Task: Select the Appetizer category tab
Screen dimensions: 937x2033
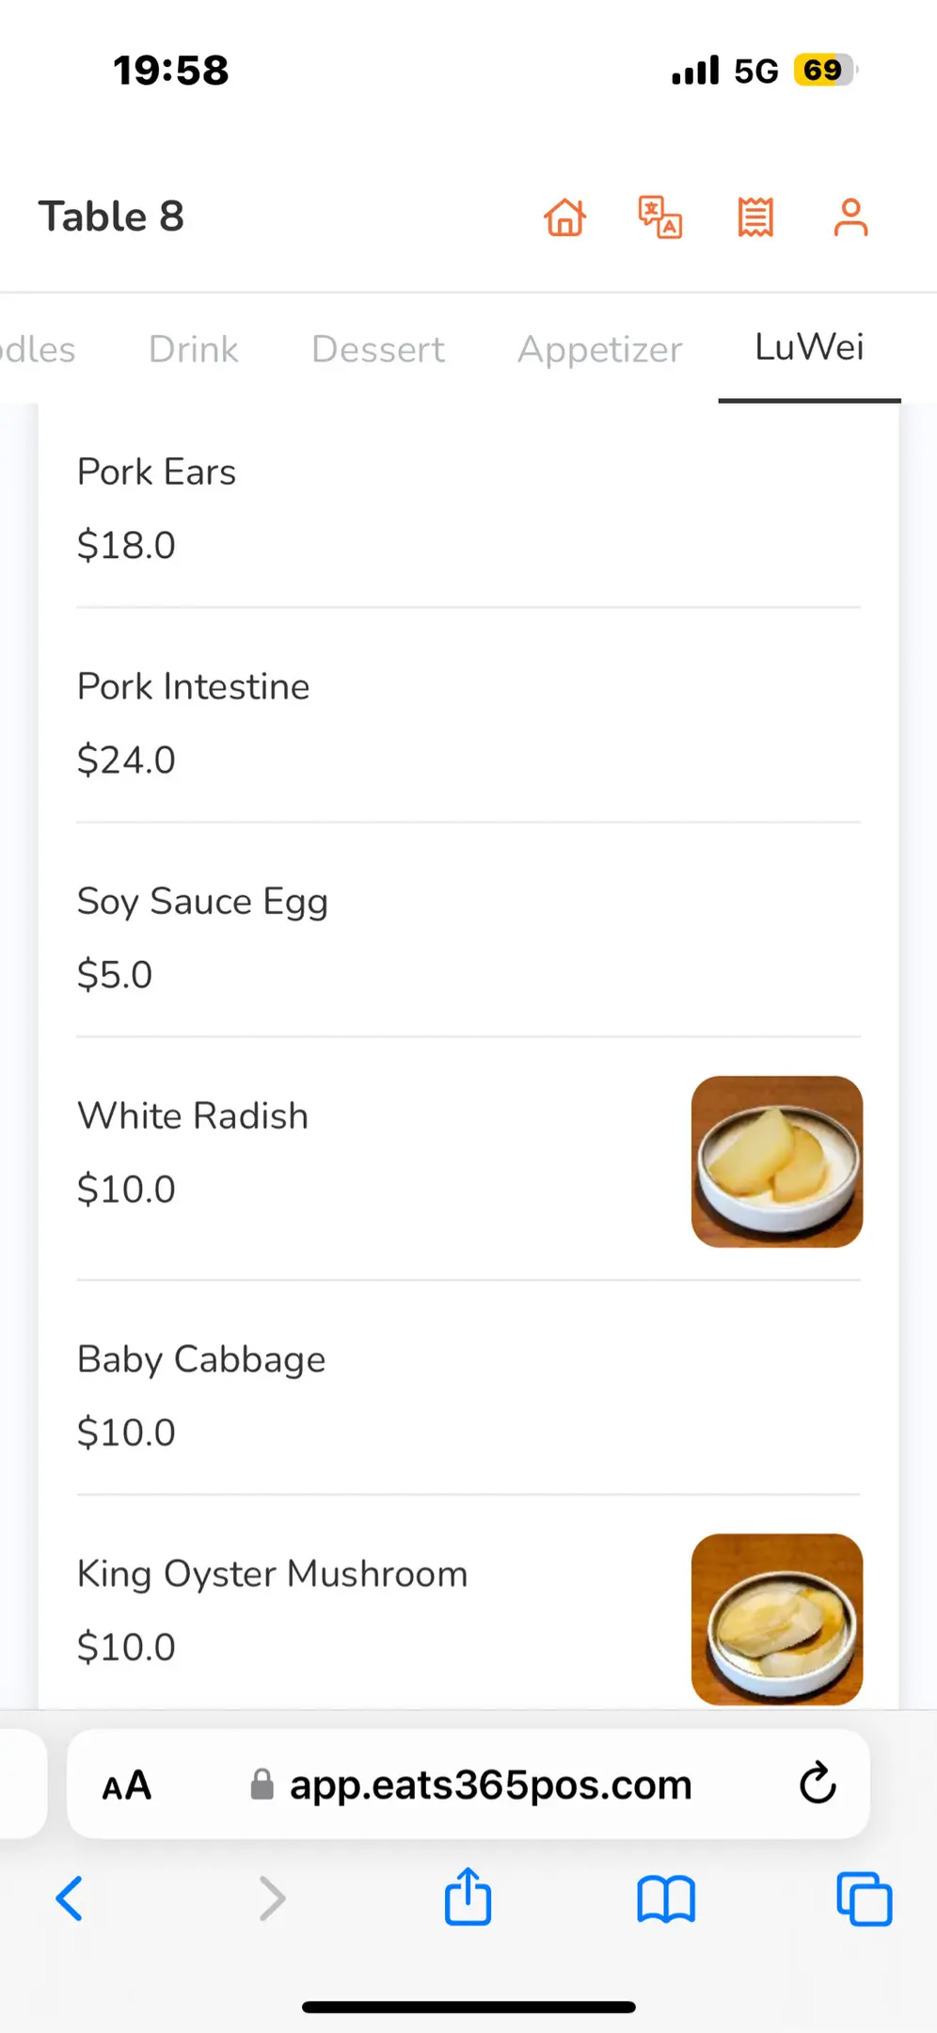Action: 599,349
